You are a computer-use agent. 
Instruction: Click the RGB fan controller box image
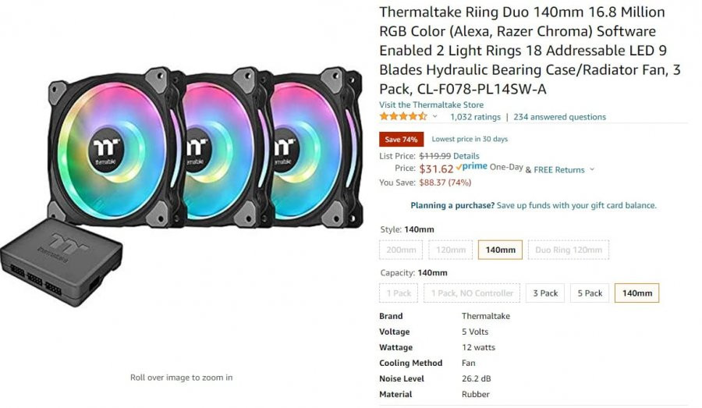coord(62,261)
